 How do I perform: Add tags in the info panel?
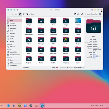point(95,54)
